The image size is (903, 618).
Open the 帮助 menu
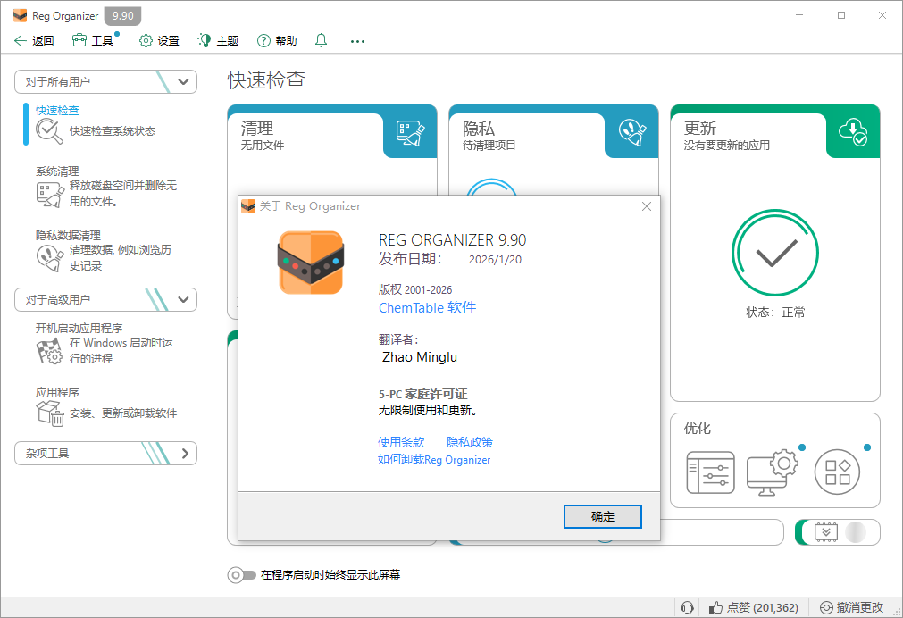277,40
